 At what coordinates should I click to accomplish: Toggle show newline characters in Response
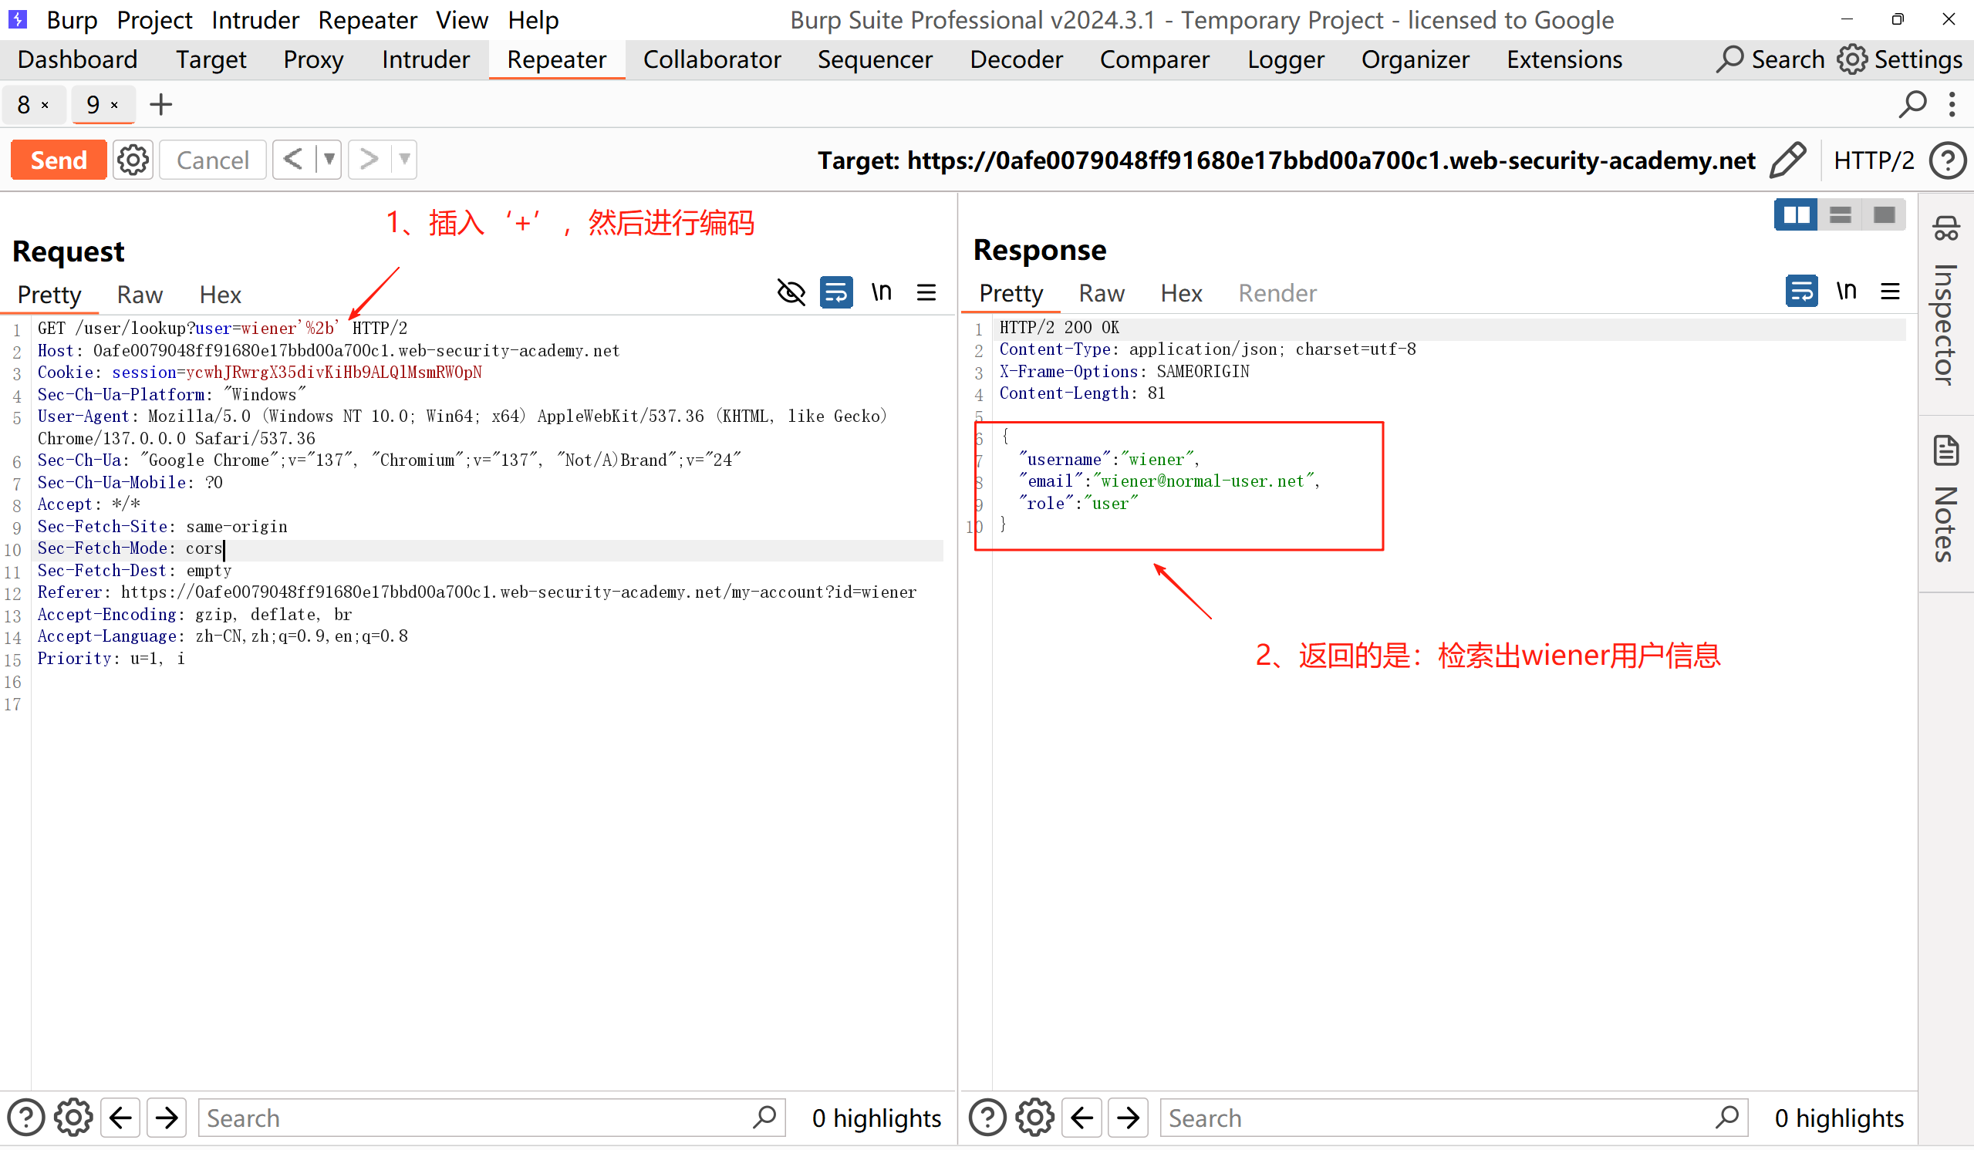[1845, 292]
